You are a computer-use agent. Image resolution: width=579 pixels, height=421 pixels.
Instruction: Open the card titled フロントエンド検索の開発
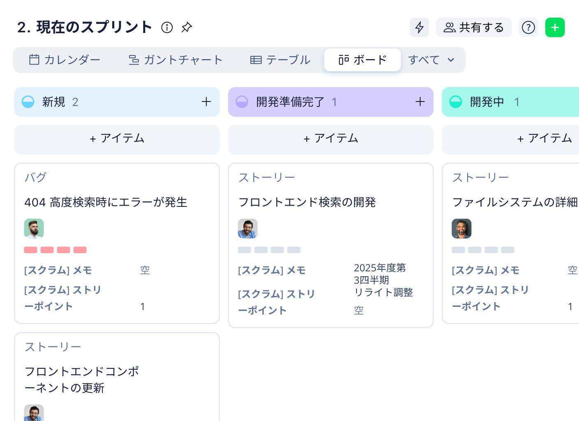(x=307, y=202)
